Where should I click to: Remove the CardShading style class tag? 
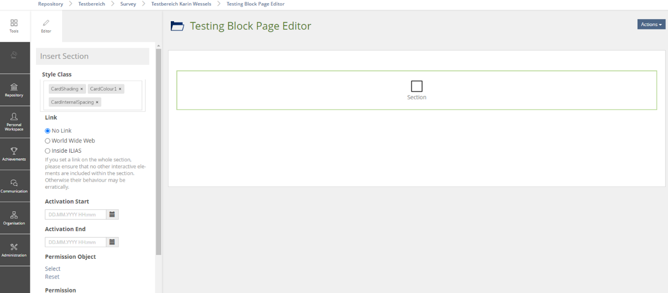pyautogui.click(x=82, y=89)
